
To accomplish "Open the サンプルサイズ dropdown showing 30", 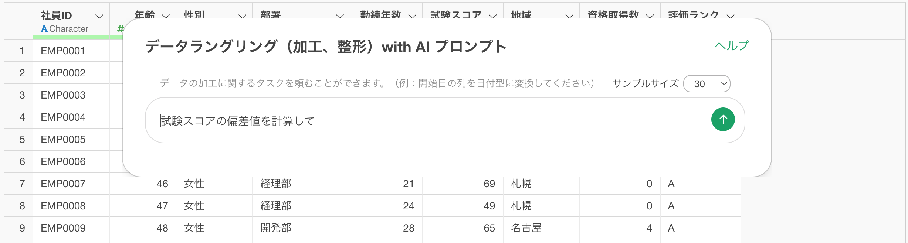I will (x=707, y=84).
